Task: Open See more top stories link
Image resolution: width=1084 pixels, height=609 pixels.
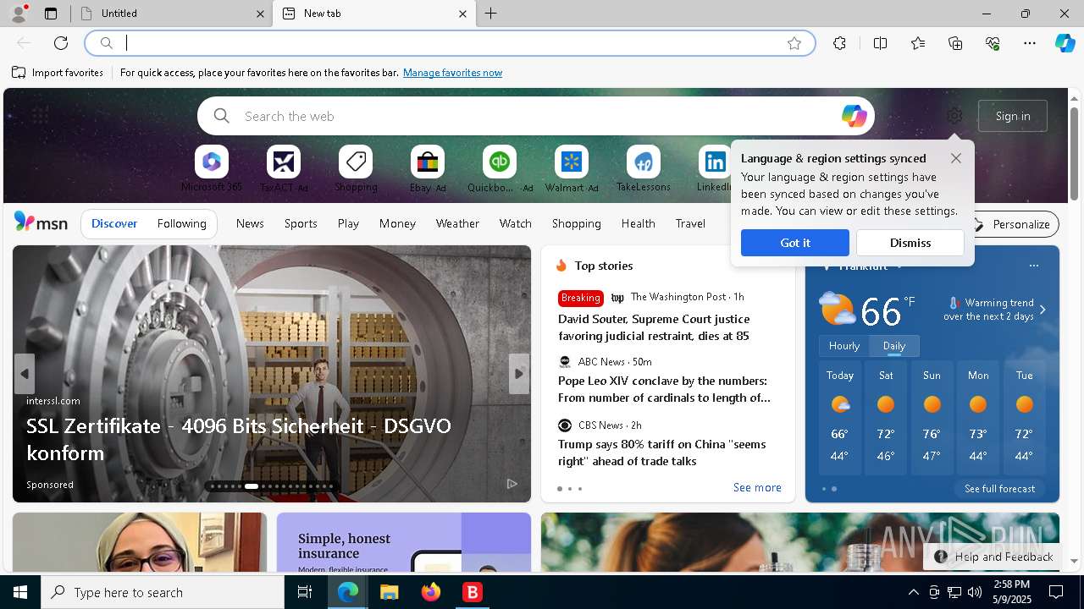Action: point(757,488)
